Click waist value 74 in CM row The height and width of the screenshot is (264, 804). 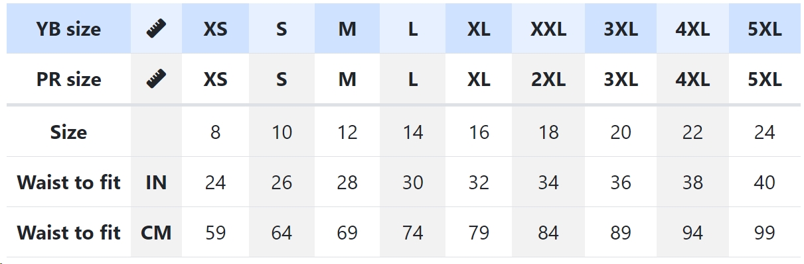(x=412, y=232)
